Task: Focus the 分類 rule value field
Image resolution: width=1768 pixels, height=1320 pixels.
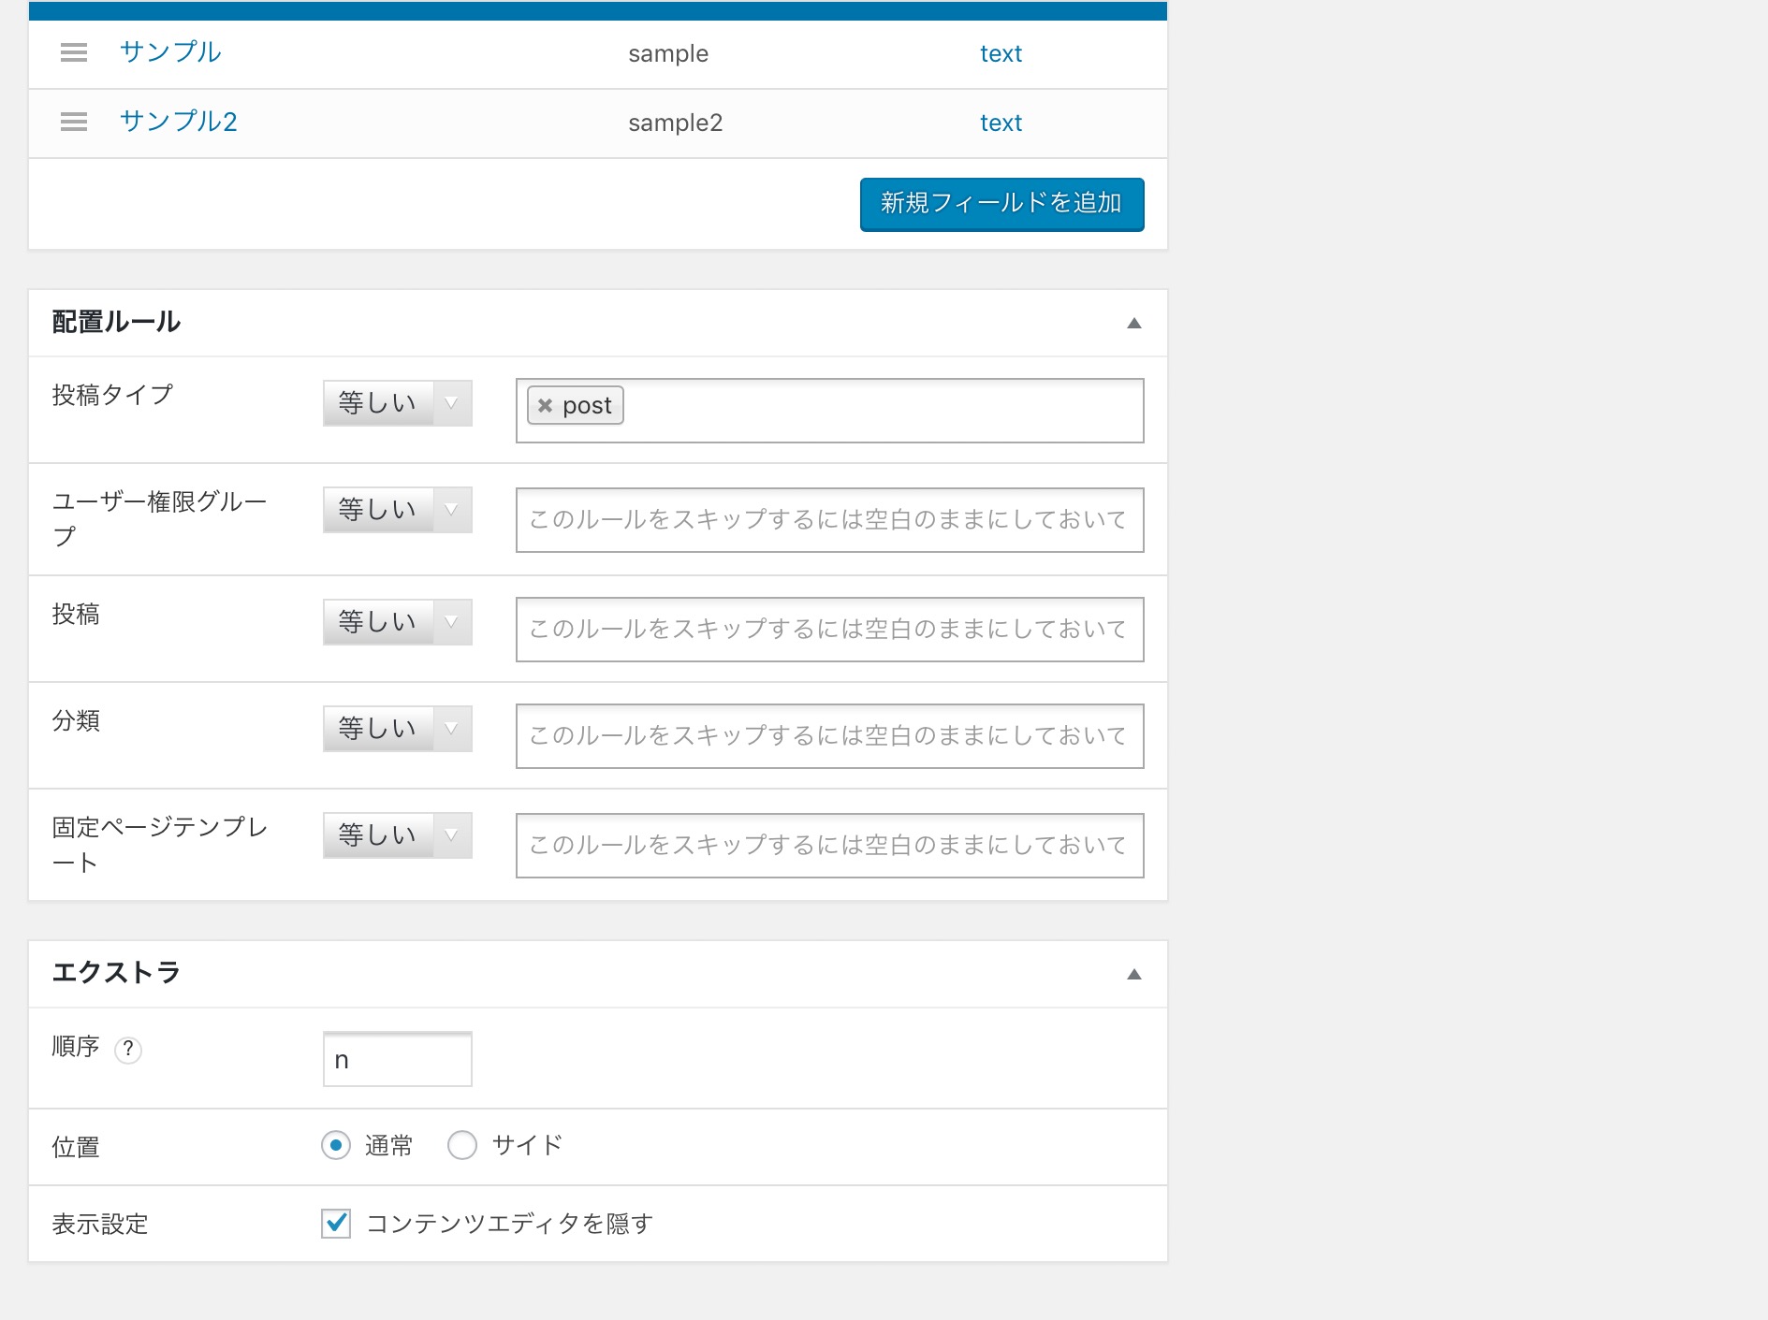Action: [829, 736]
